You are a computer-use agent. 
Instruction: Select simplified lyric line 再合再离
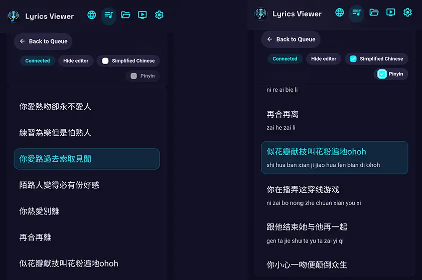[283, 114]
